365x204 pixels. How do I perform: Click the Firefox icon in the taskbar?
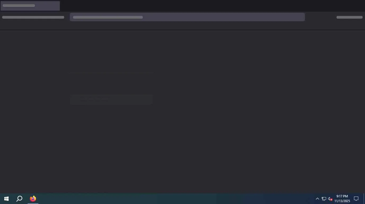[x=33, y=199]
